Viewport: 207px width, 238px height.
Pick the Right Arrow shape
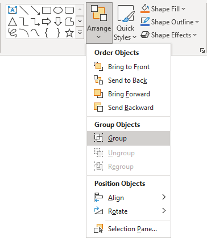pos(47,22)
